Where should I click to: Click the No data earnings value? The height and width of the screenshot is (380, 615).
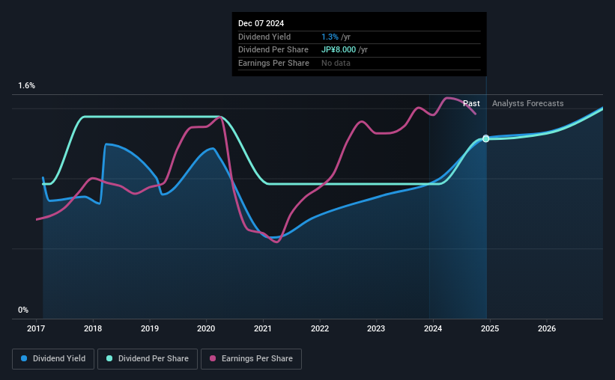(x=336, y=63)
